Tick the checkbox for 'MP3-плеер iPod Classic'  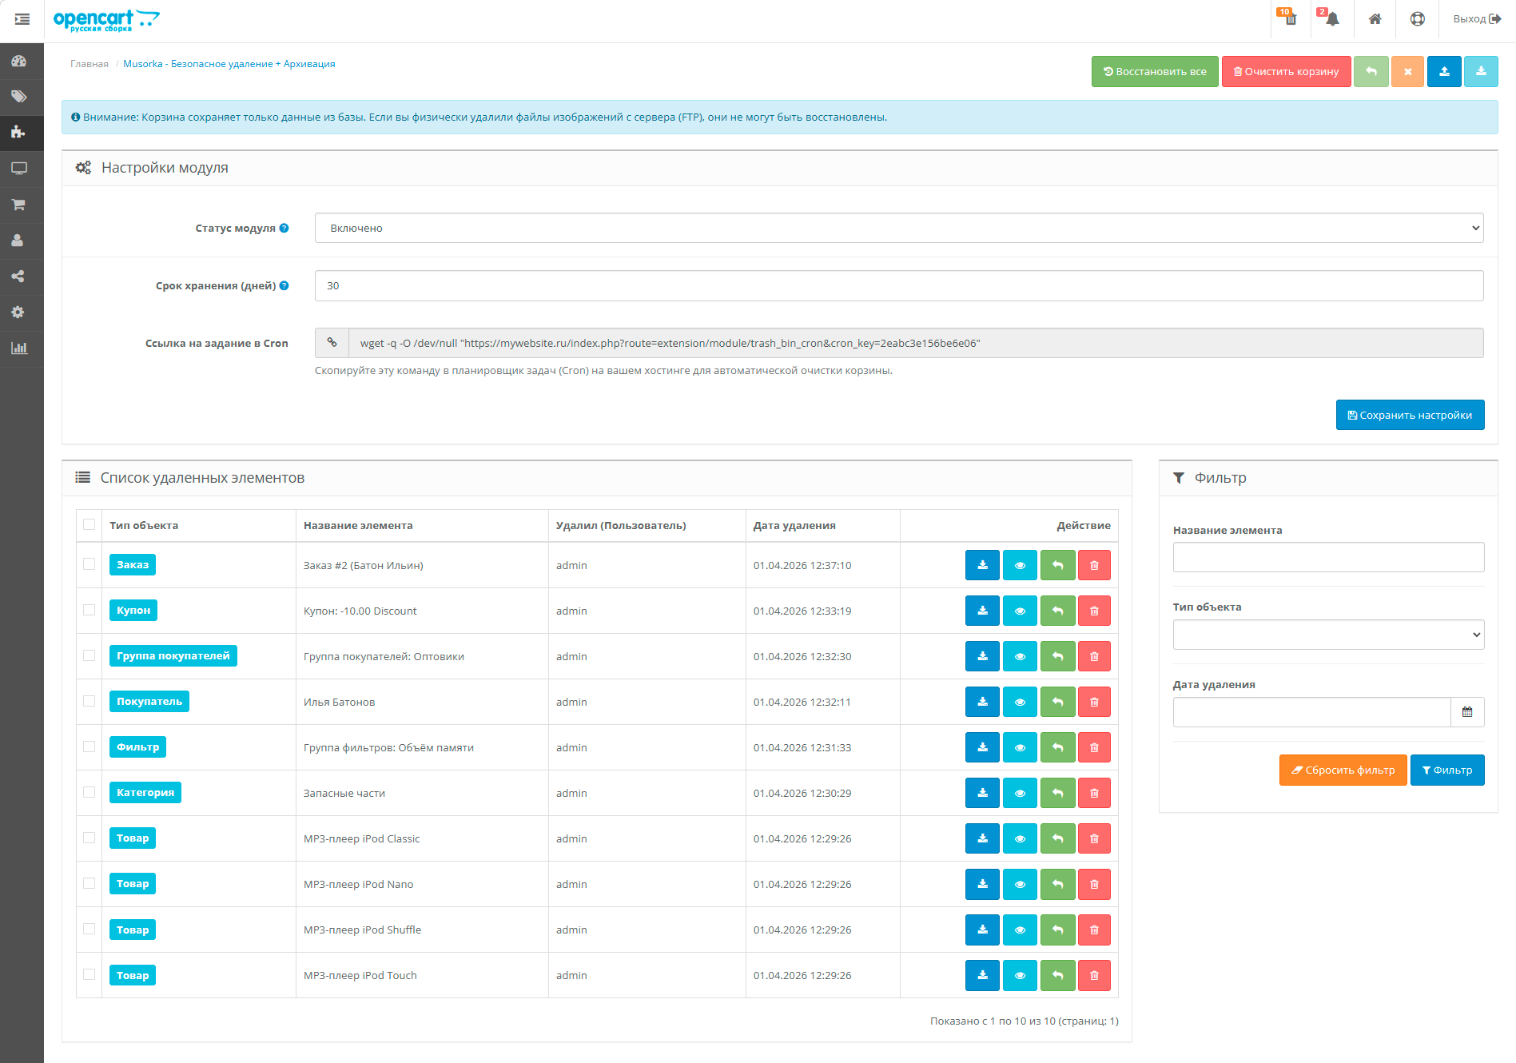(x=90, y=838)
